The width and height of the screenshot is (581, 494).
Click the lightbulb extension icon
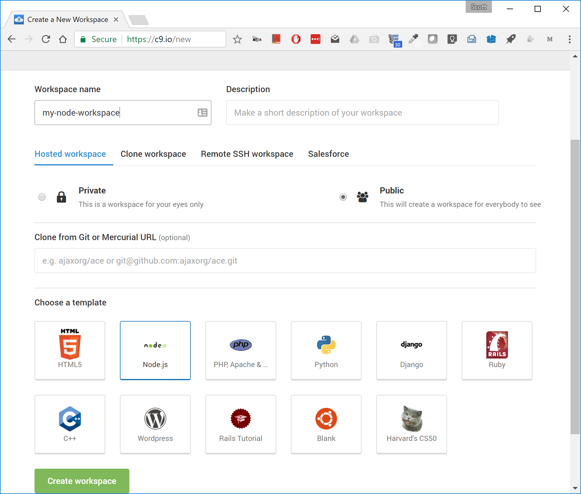(452, 39)
